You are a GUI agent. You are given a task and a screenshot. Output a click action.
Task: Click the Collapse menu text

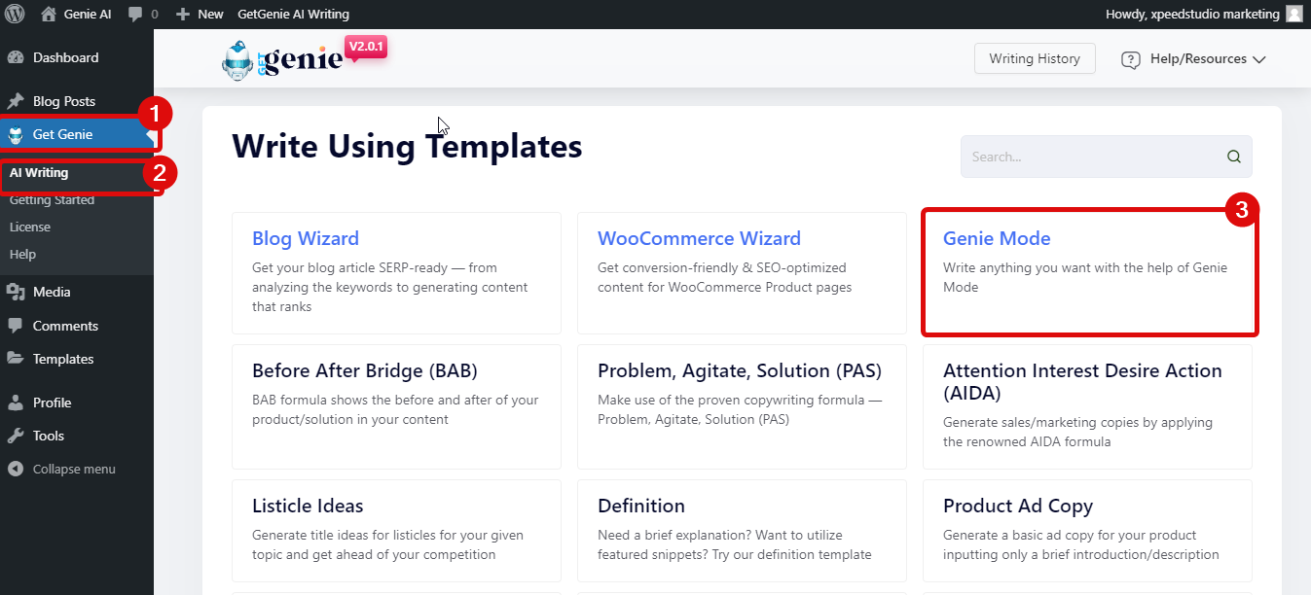click(x=74, y=469)
